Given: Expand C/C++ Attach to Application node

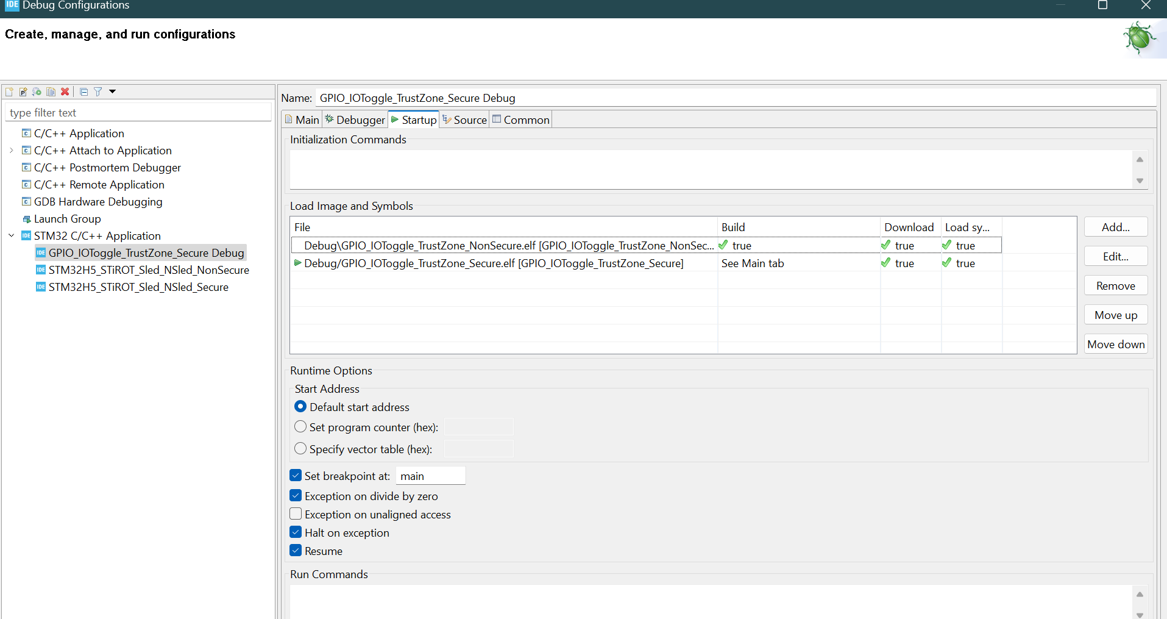Looking at the screenshot, I should pyautogui.click(x=12, y=151).
